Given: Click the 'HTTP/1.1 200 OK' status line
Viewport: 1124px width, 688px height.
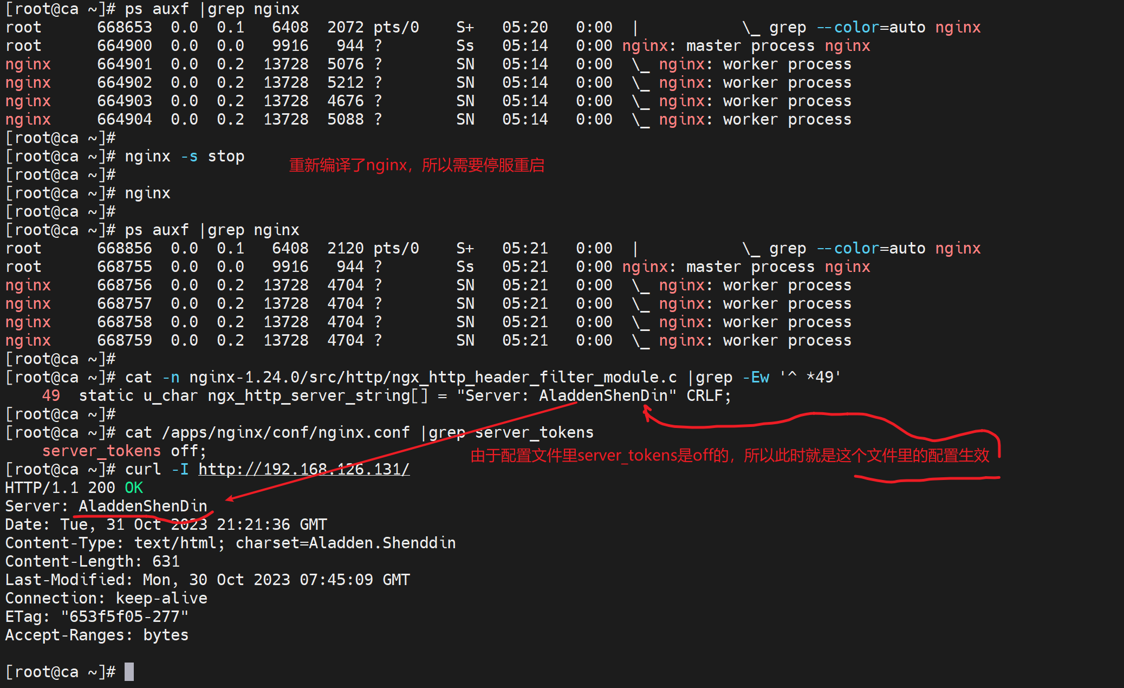Looking at the screenshot, I should pos(74,488).
